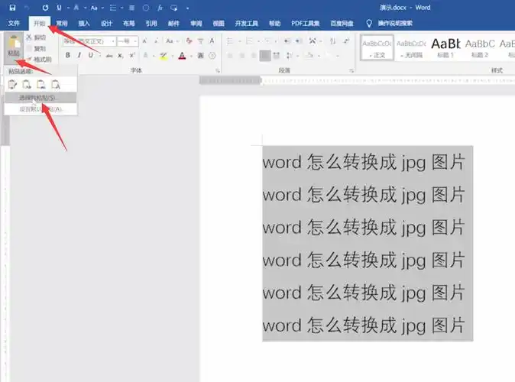This screenshot has height=382, width=515.
Task: Click the decrease font size icon
Action: [157, 41]
